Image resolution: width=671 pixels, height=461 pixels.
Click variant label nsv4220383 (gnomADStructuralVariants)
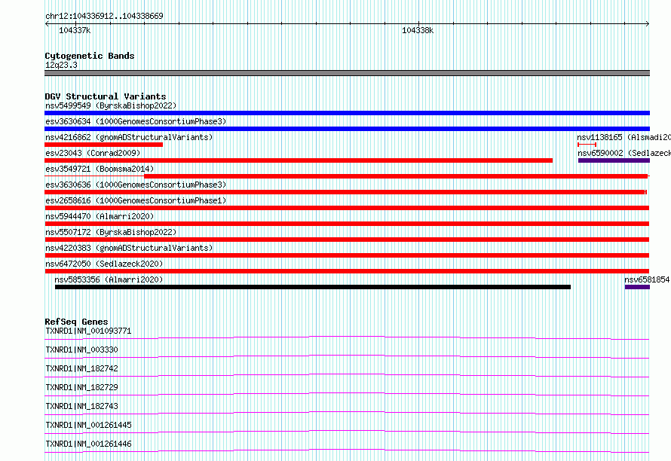(129, 248)
